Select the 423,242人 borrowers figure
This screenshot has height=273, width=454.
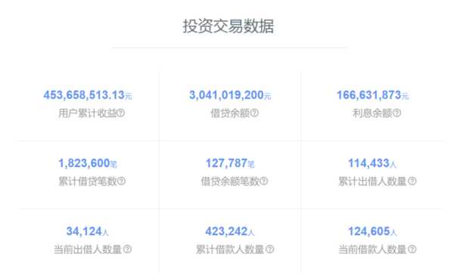point(230,231)
